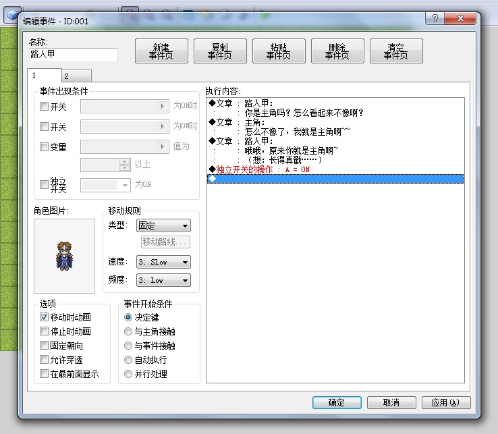Check the 固定朝向 option
This screenshot has height=434, width=498.
coord(44,345)
